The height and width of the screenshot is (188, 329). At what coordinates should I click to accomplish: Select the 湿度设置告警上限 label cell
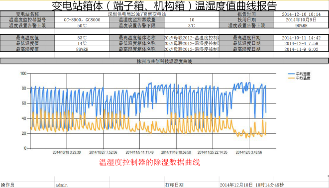[x=246, y=25]
